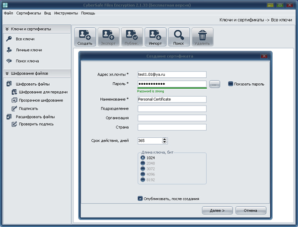Viewport: 298px width, 227px height.
Task: Click the ellipsis button next to password
Action: (x=215, y=84)
